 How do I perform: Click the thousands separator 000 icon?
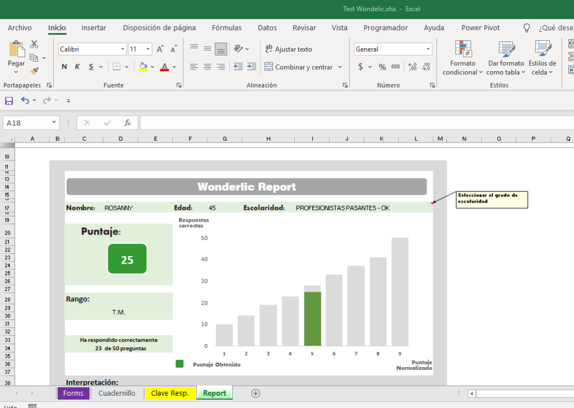coord(396,67)
